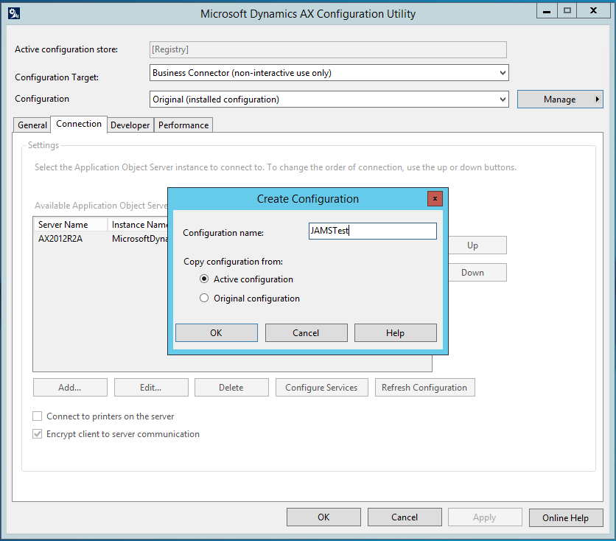
Task: Expand the Configuration dropdown list
Action: point(329,99)
